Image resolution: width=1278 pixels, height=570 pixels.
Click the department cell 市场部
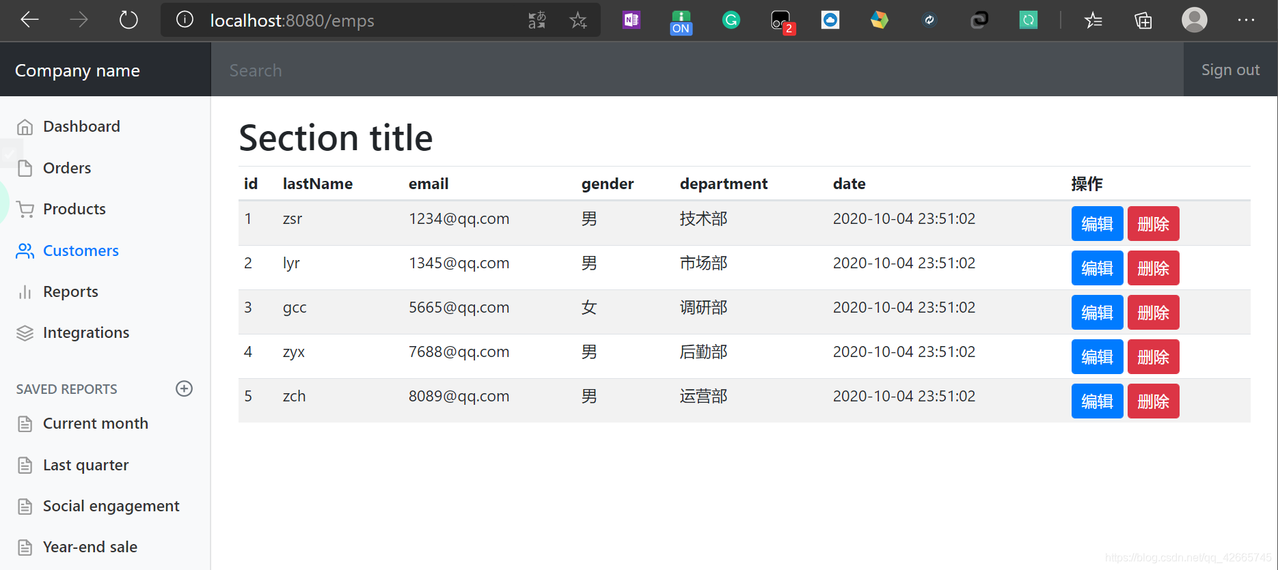pos(703,263)
